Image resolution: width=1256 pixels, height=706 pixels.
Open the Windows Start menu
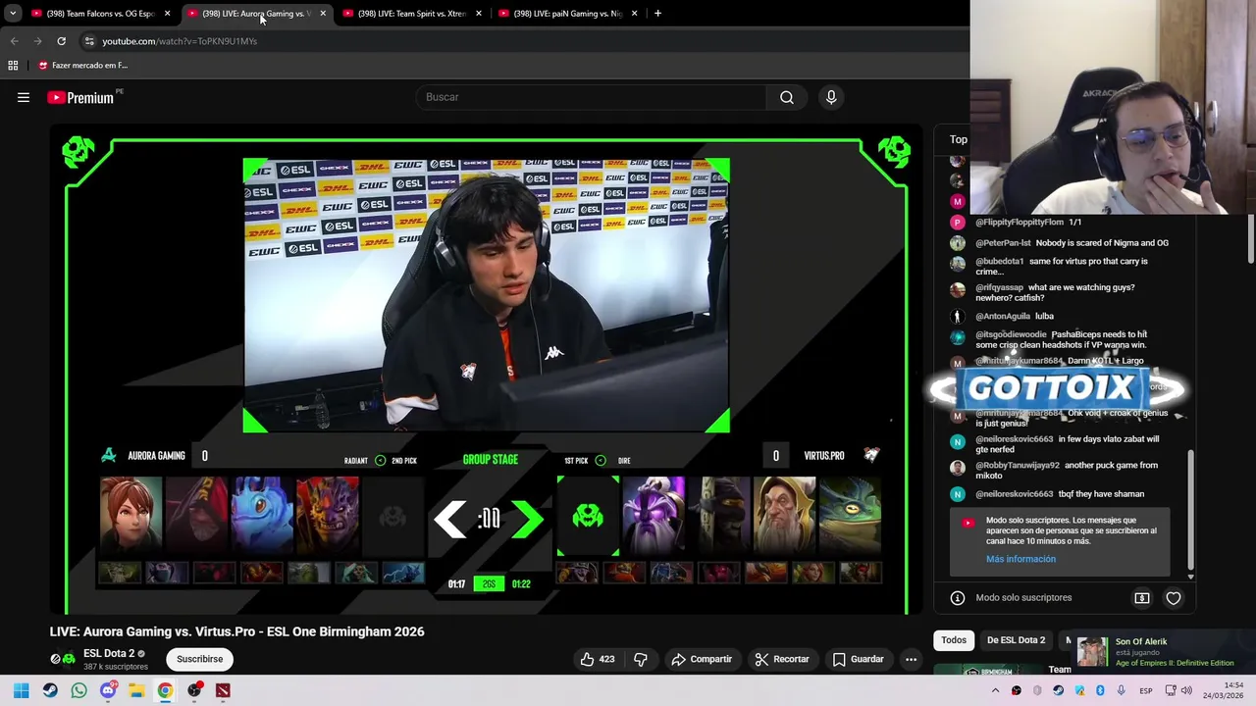pyautogui.click(x=22, y=690)
